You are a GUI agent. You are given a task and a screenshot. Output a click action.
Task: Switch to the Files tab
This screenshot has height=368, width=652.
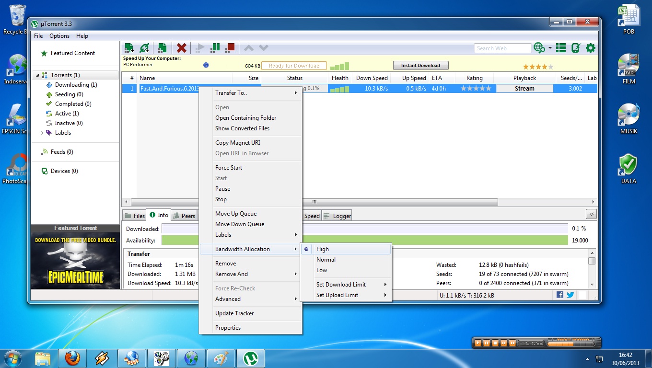135,216
